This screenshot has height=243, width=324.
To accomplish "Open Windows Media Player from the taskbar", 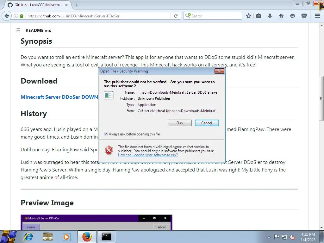I will [x=67, y=237].
